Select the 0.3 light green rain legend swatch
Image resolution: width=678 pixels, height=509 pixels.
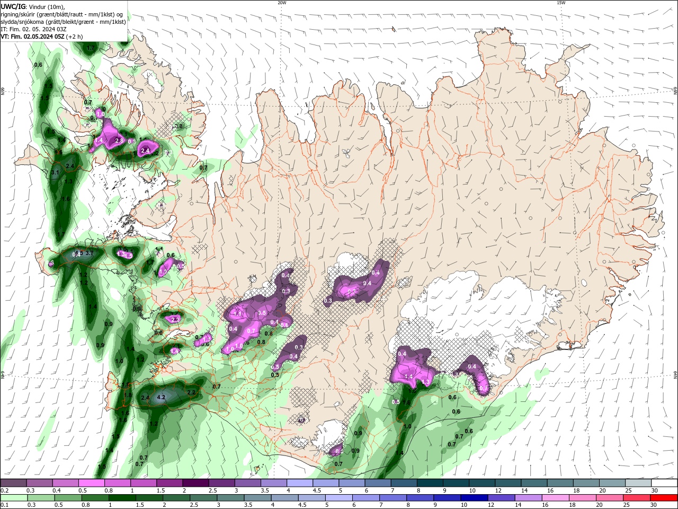click(x=41, y=498)
